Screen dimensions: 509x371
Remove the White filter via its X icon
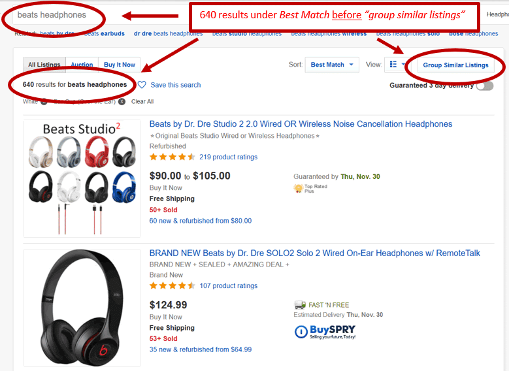pyautogui.click(x=44, y=102)
